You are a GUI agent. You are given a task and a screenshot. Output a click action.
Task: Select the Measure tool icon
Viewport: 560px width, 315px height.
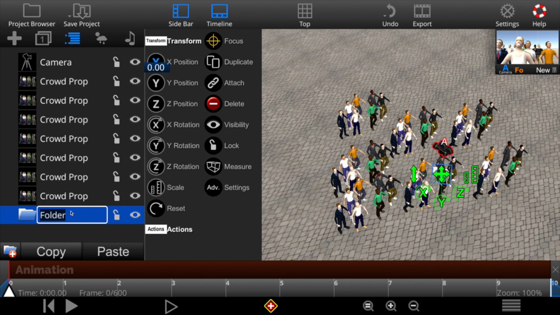coord(213,167)
